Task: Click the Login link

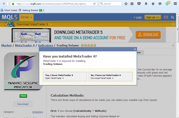Action: (139, 17)
